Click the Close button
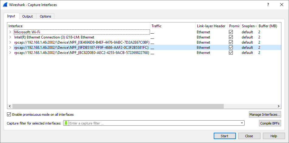The height and width of the screenshot is (143, 289). coord(249,136)
